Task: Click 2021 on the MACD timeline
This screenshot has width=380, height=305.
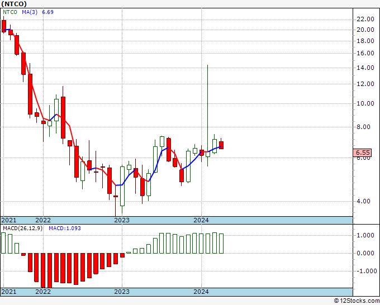Action: (x=9, y=292)
